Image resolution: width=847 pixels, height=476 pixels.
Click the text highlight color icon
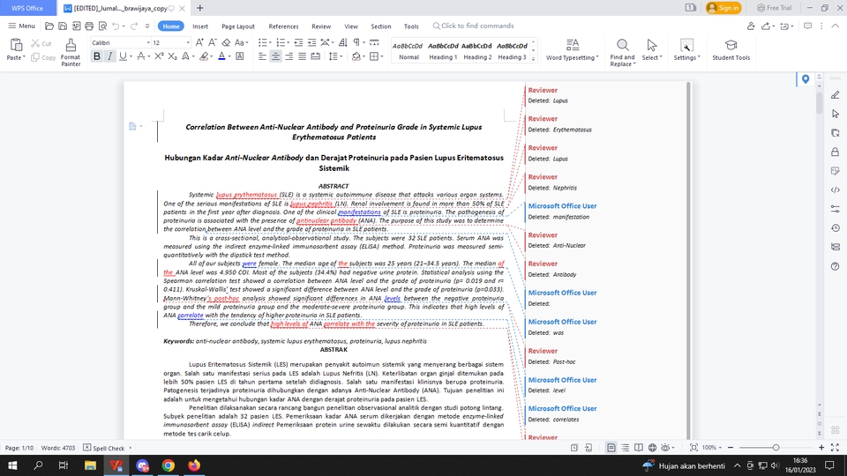pos(204,56)
